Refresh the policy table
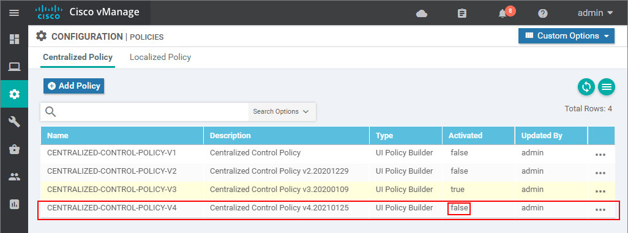Viewport: 628px width, 233px height. coord(586,87)
